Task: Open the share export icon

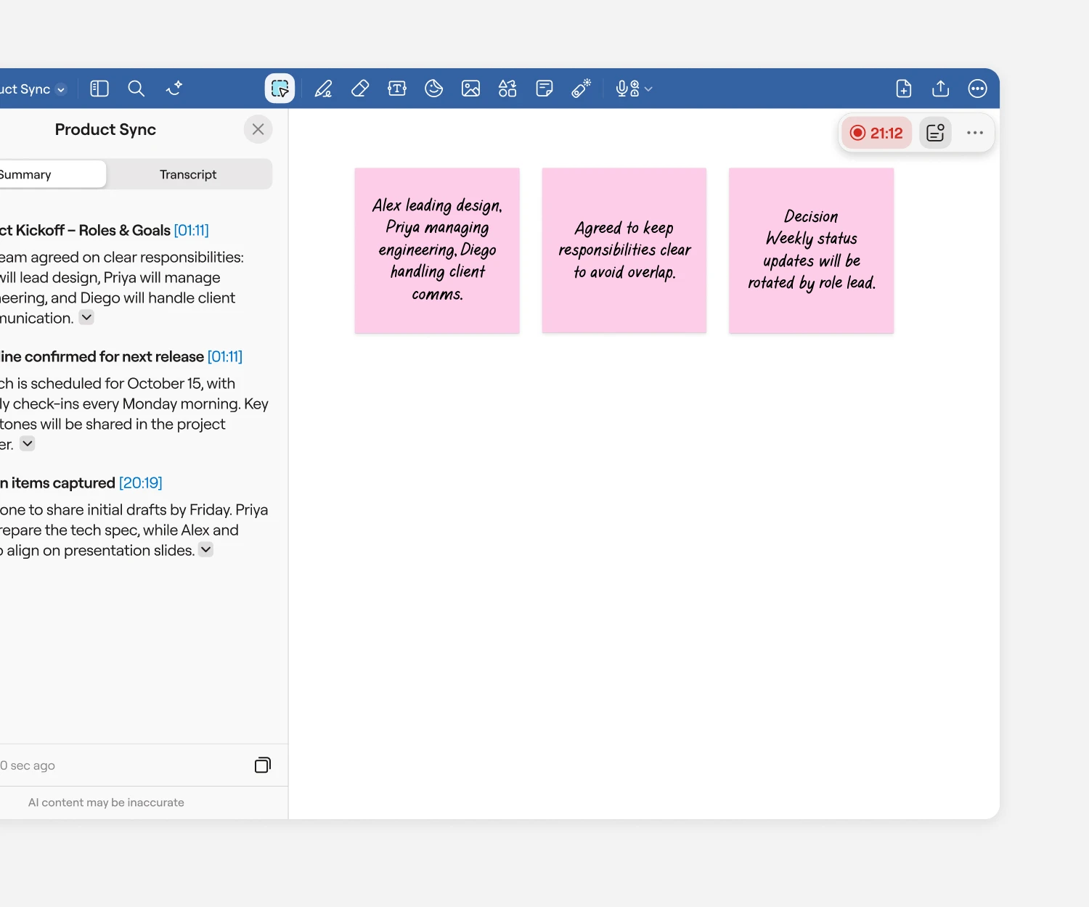Action: coord(941,89)
